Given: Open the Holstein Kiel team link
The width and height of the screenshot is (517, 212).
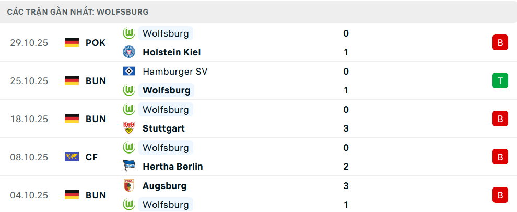Looking at the screenshot, I should coord(171,52).
